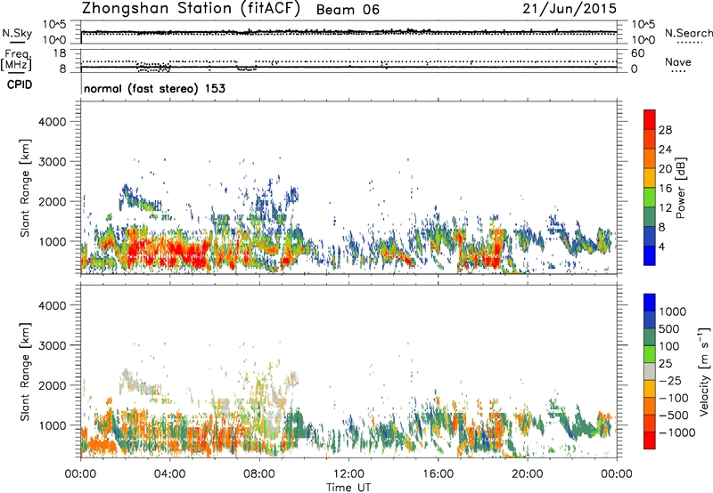
Task: Click the velocity color bar gray segment
Action: click(650, 371)
